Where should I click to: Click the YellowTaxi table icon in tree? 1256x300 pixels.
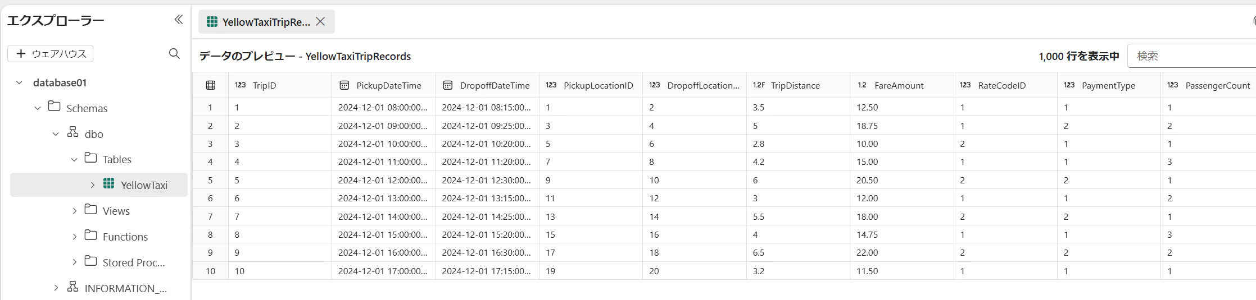pos(108,183)
